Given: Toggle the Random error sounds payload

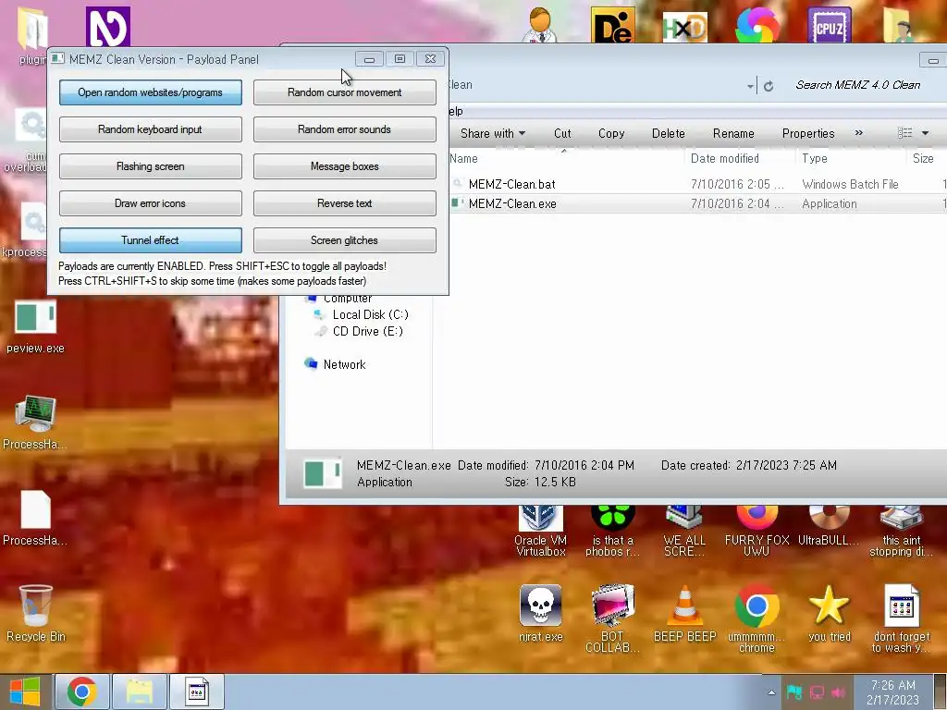Looking at the screenshot, I should click(x=344, y=129).
